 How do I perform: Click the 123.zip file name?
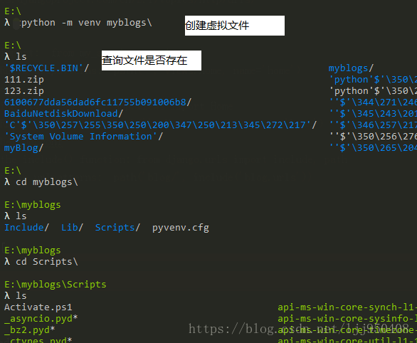coord(24,91)
